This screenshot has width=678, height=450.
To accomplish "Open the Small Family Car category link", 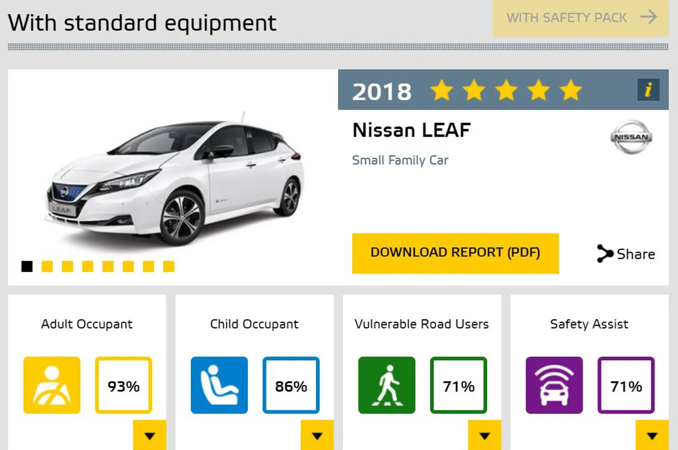I will tap(400, 160).
